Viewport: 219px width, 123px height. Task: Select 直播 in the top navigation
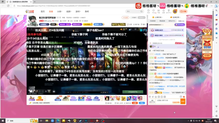(51, 11)
